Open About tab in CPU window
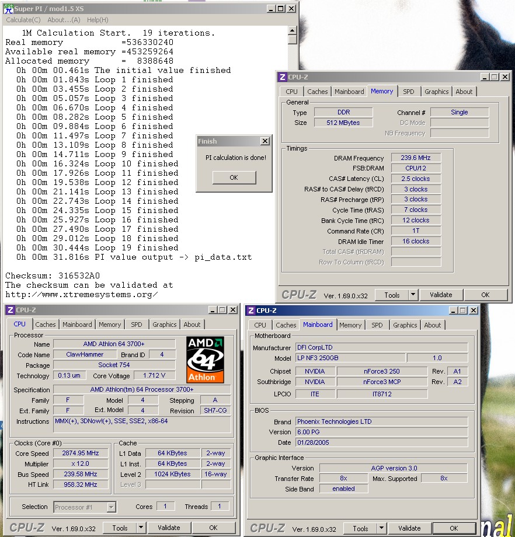515x537 pixels. pos(192,325)
